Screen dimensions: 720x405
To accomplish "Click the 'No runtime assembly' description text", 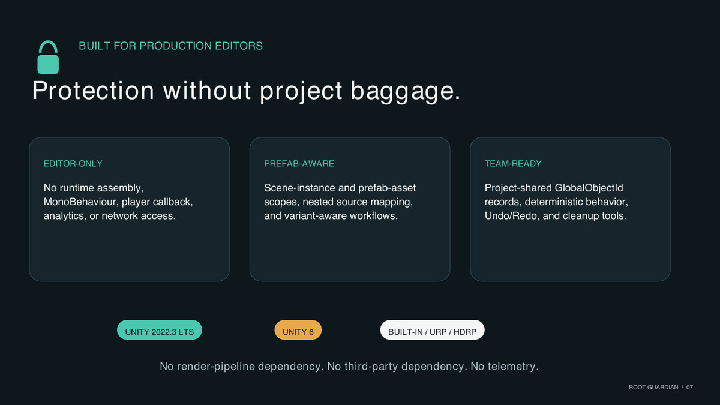I will 118,202.
